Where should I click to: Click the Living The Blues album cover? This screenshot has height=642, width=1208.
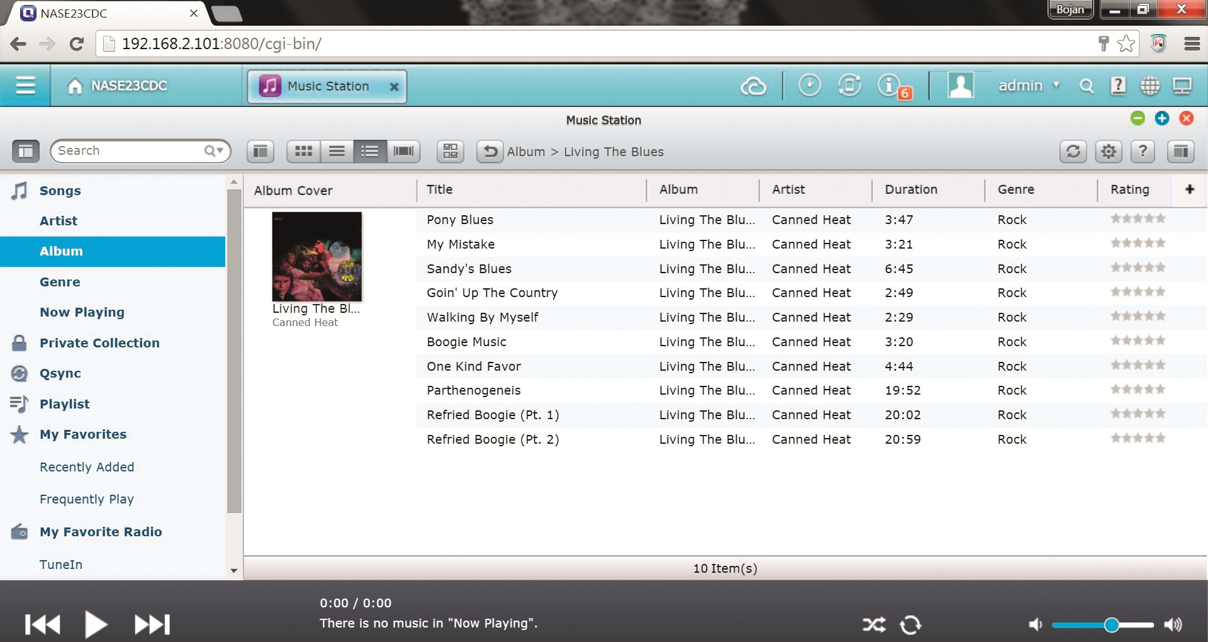316,257
